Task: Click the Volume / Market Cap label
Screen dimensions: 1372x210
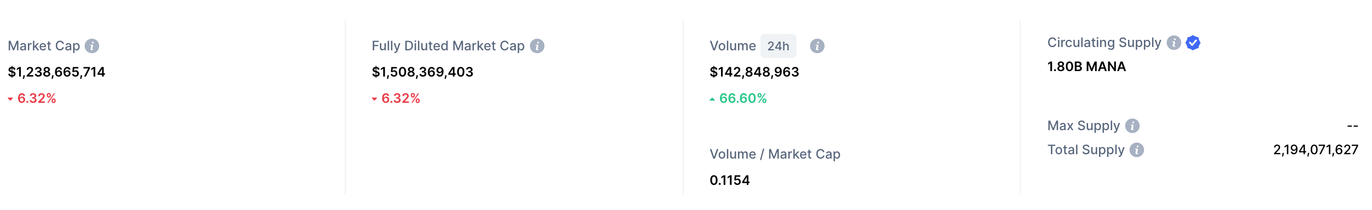Action: (x=775, y=154)
